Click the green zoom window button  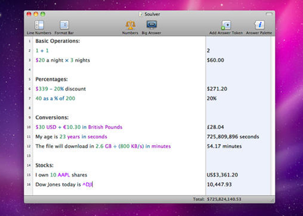(43, 14)
